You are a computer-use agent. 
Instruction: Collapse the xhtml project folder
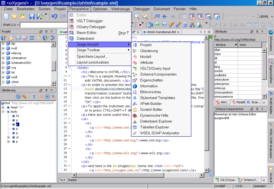(3, 82)
